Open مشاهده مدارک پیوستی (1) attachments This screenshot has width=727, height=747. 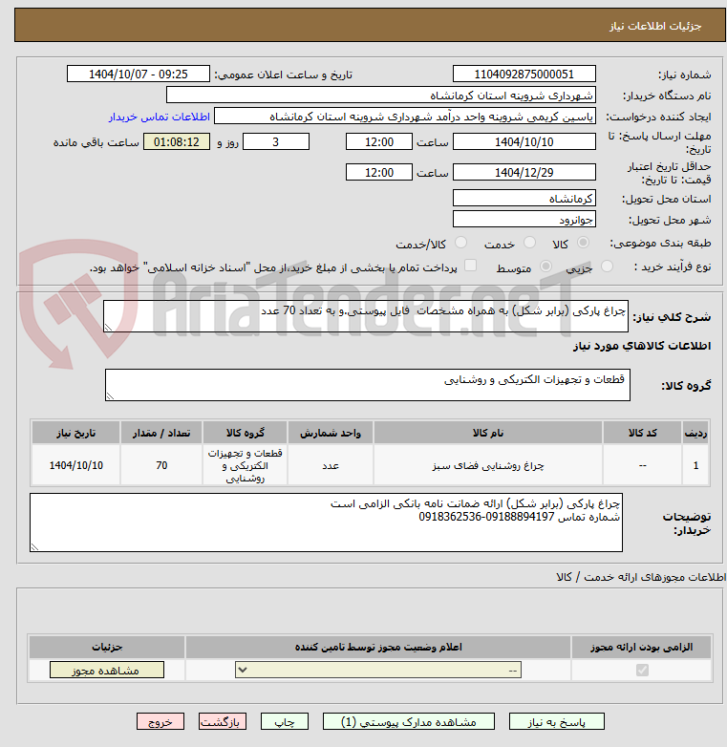pyautogui.click(x=408, y=722)
